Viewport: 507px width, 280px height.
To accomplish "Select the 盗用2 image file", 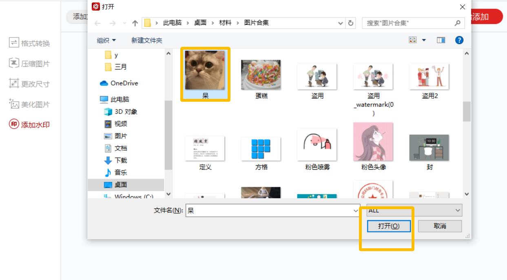I will (x=430, y=81).
